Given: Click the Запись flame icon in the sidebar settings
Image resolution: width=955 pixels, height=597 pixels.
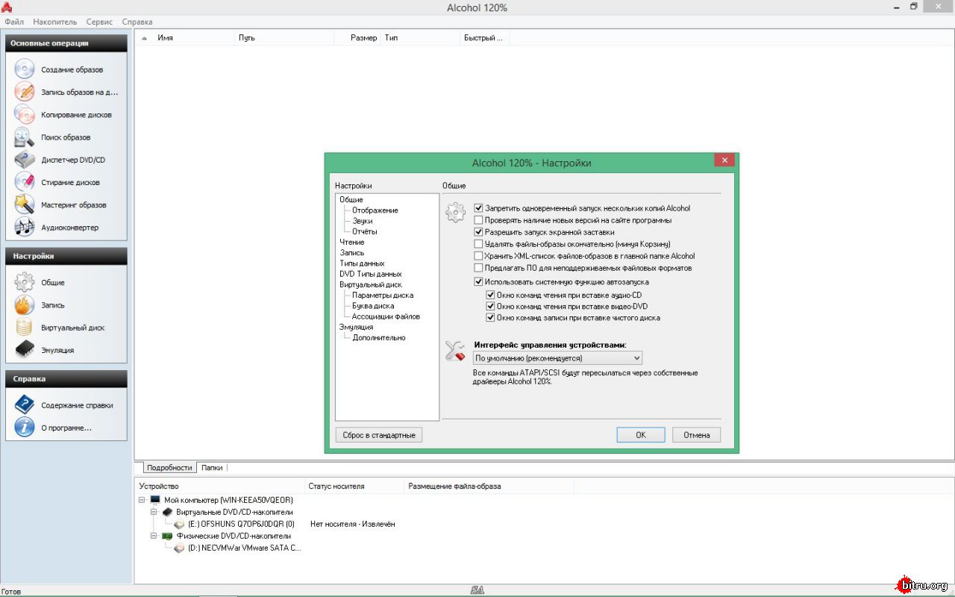Looking at the screenshot, I should click(x=25, y=304).
